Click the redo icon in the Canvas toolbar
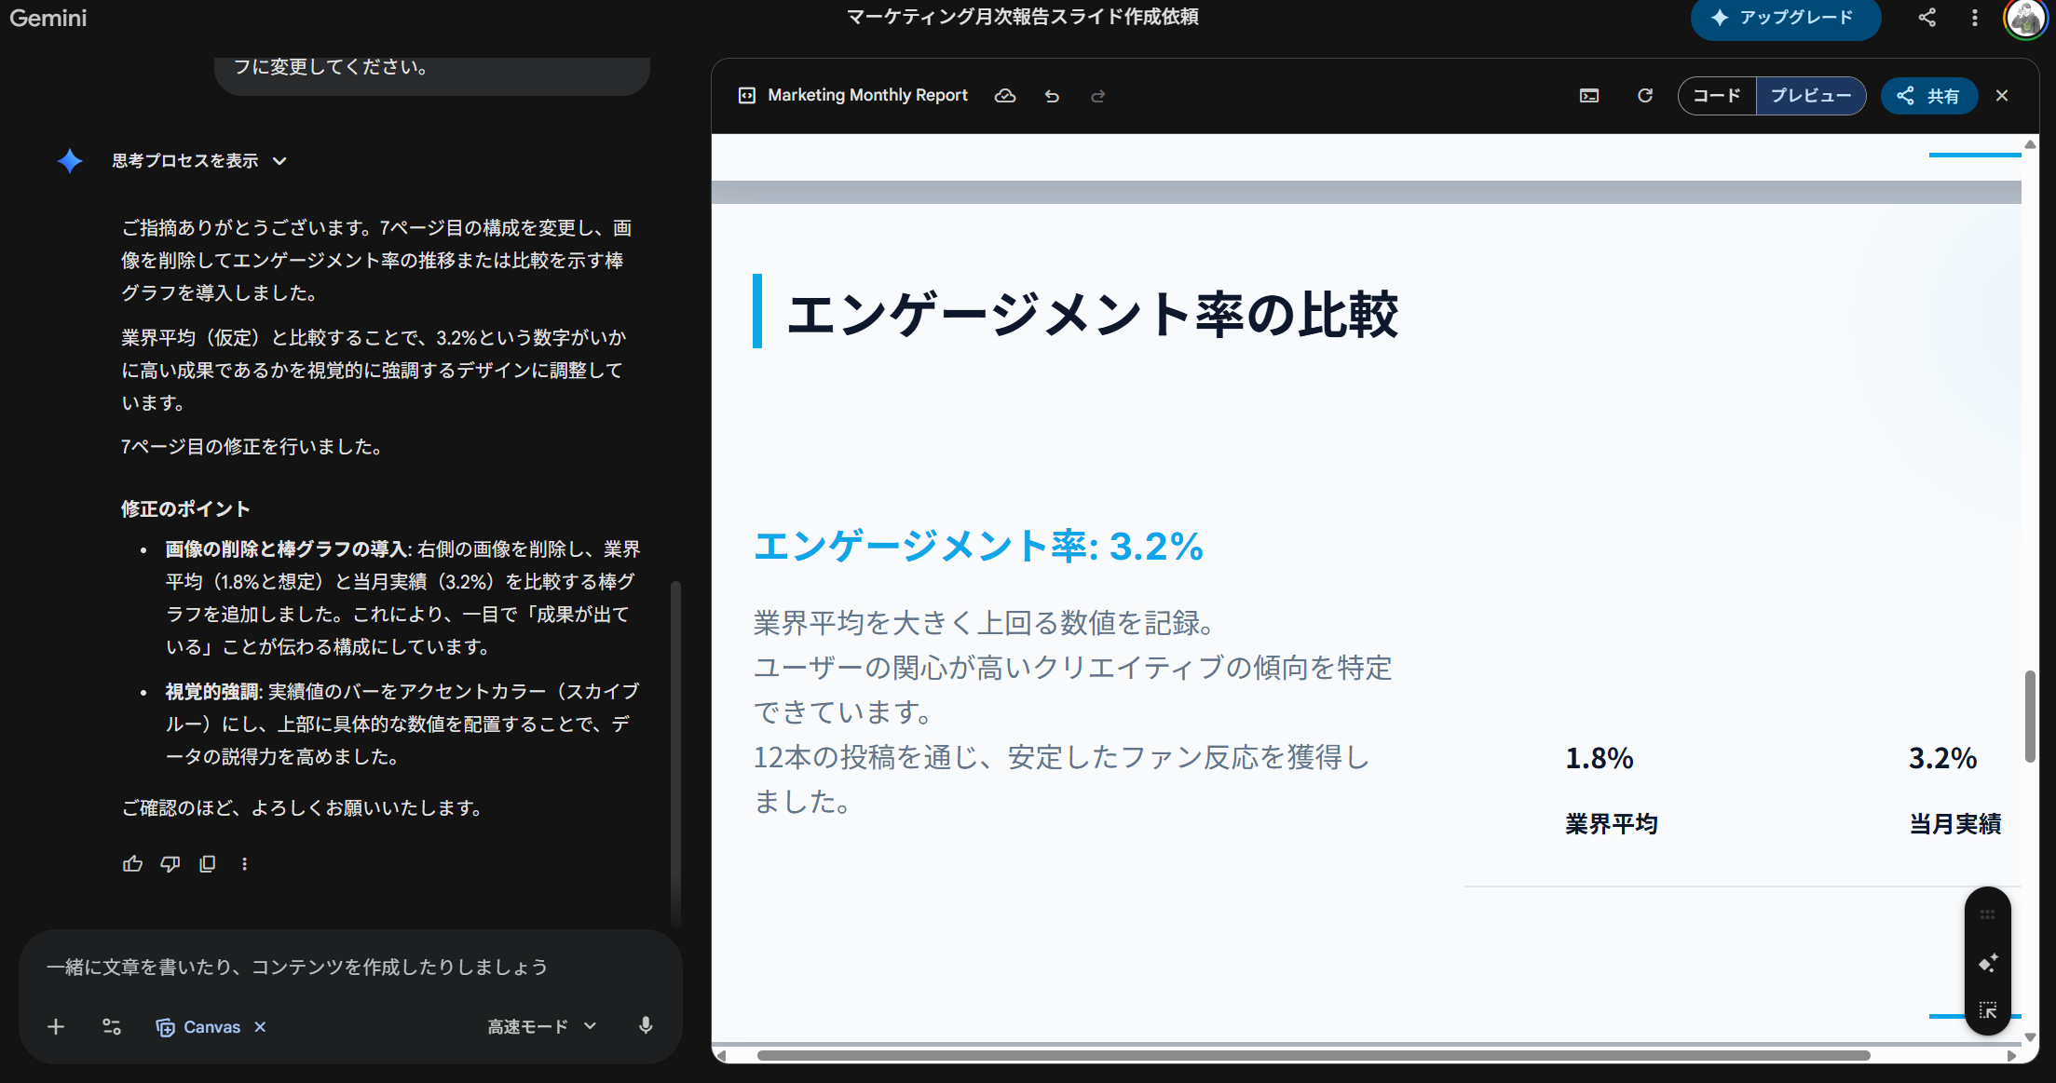 (x=1097, y=95)
